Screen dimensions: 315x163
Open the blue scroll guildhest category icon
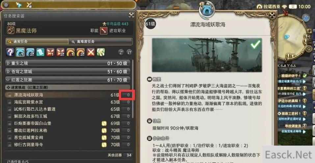pos(40,52)
